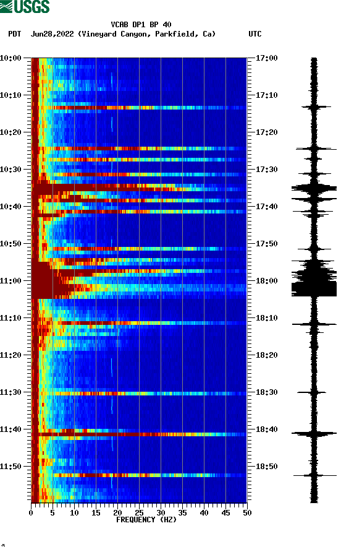The width and height of the screenshot is (341, 552).
Task: Click the '17:20' UTC time label
Action: (266, 132)
